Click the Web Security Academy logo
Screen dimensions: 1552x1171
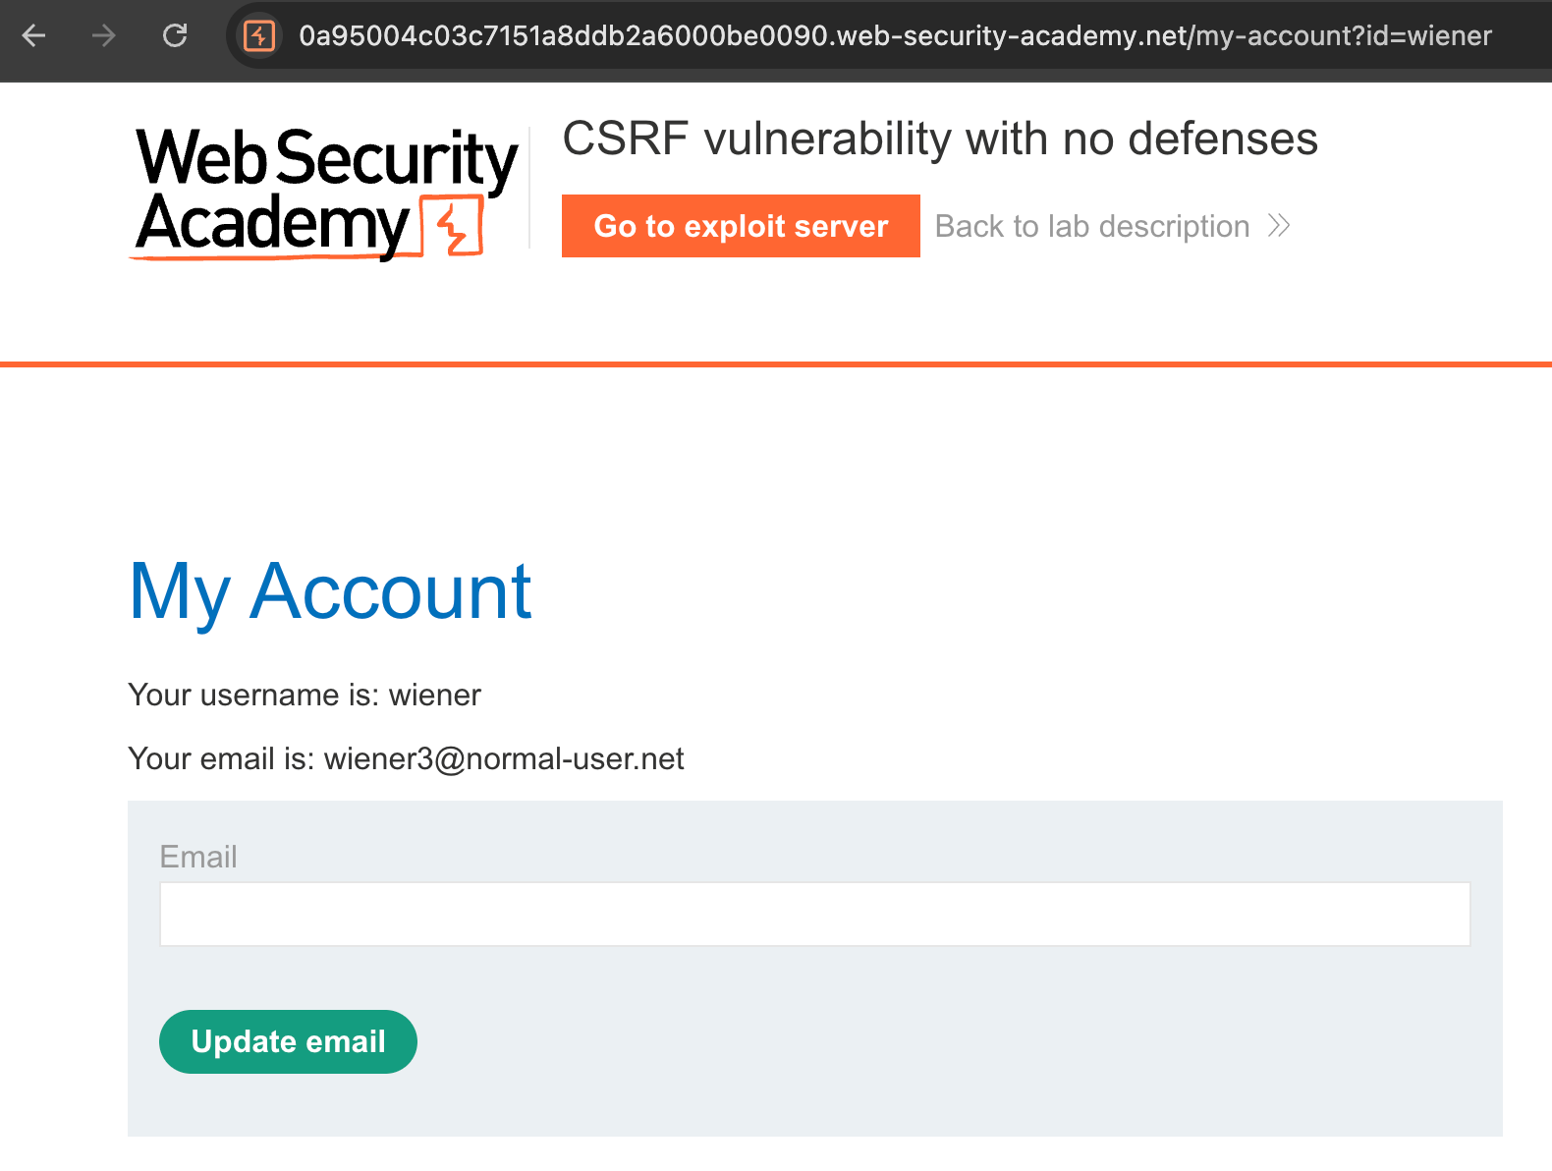tap(326, 193)
